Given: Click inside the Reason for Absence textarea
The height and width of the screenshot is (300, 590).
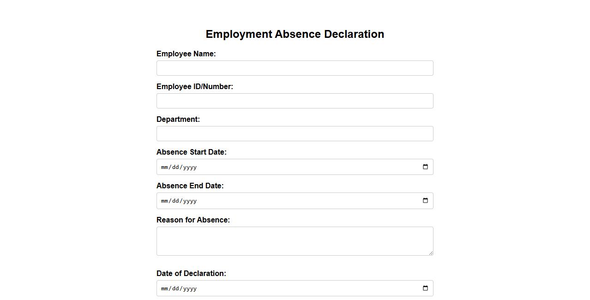Looking at the screenshot, I should click(x=295, y=241).
